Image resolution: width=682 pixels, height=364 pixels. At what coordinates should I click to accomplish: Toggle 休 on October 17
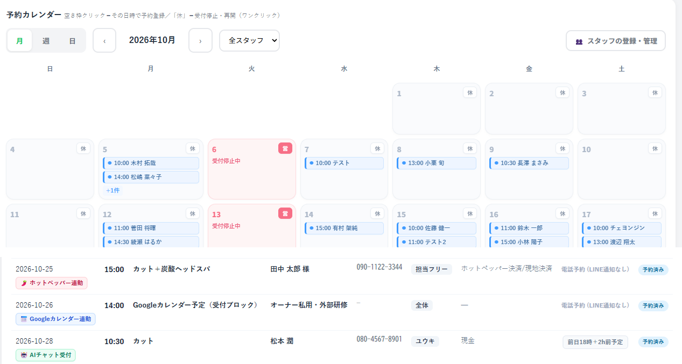(x=655, y=213)
